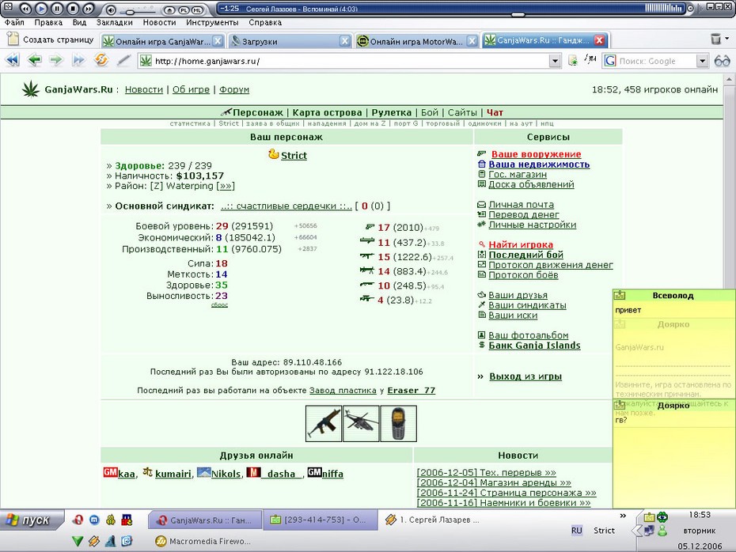The height and width of the screenshot is (552, 736).
Task: Open the Правка menu
Action: point(48,22)
